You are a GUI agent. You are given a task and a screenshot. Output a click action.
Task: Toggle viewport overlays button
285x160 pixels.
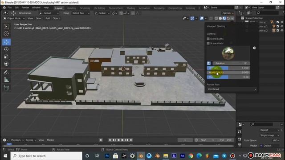click(x=202, y=18)
